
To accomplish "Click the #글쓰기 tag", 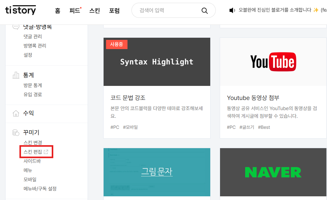I will pos(247,127).
